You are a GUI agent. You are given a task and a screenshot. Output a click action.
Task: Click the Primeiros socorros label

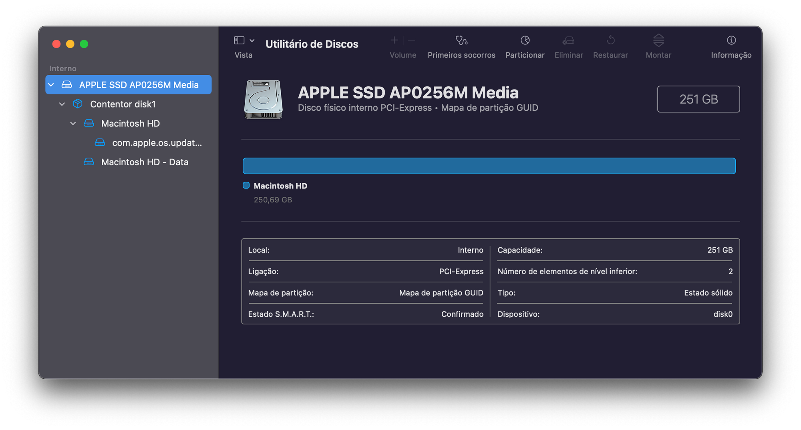[461, 55]
